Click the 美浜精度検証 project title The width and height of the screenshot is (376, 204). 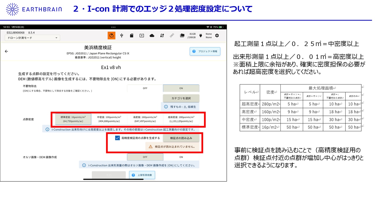pyautogui.click(x=98, y=47)
